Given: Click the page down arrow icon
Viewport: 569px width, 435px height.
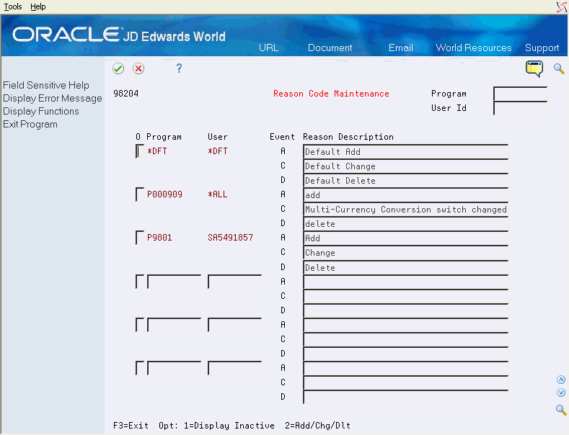Looking at the screenshot, I should click(561, 393).
